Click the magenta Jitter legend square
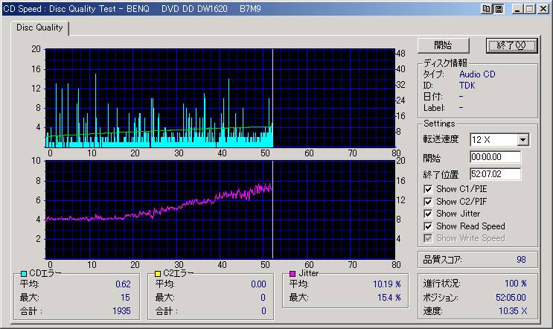Viewport: 553px width, 329px height. pos(293,273)
